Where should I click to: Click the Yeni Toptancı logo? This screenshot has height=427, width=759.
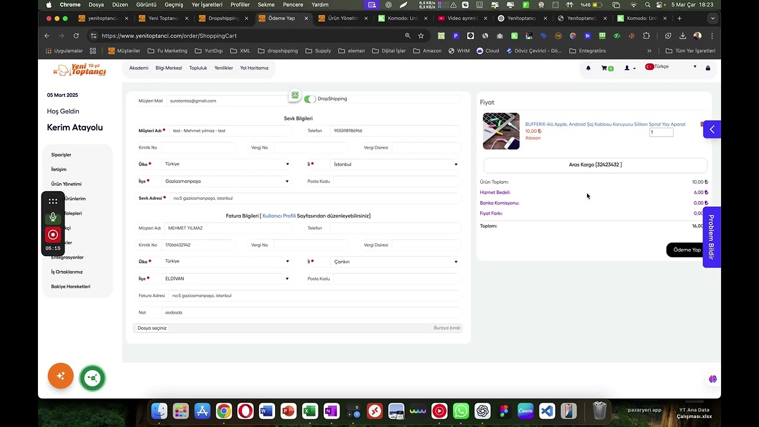coord(79,70)
